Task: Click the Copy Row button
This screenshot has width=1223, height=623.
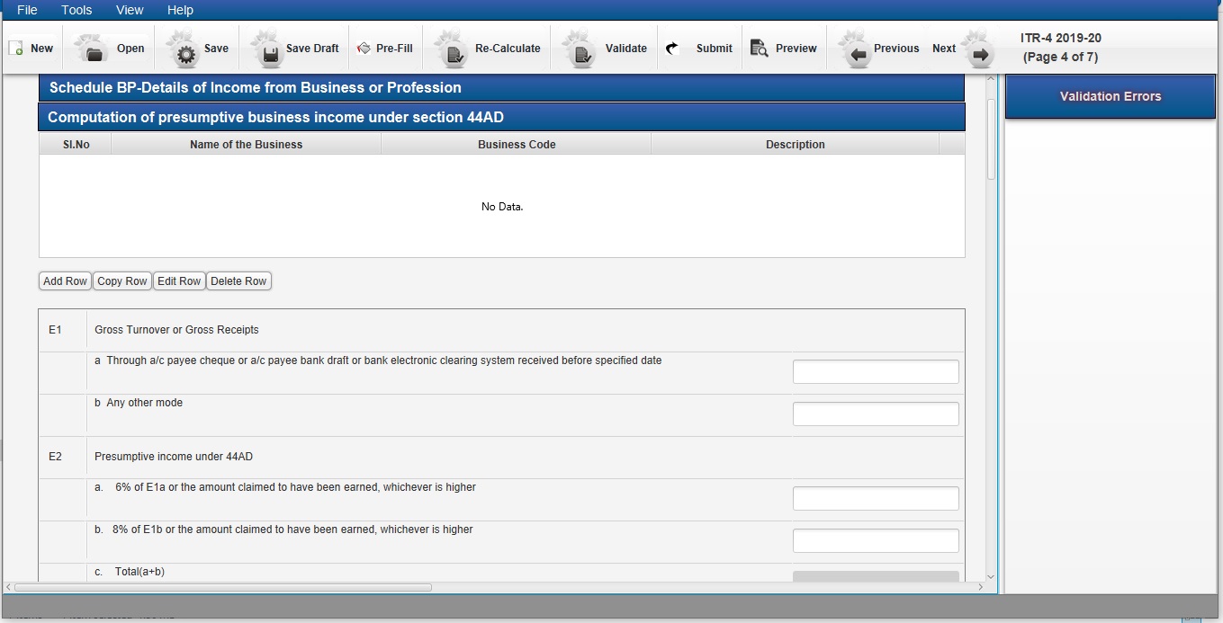Action: [122, 281]
